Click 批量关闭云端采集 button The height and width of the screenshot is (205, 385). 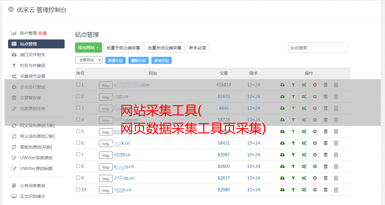click(165, 48)
